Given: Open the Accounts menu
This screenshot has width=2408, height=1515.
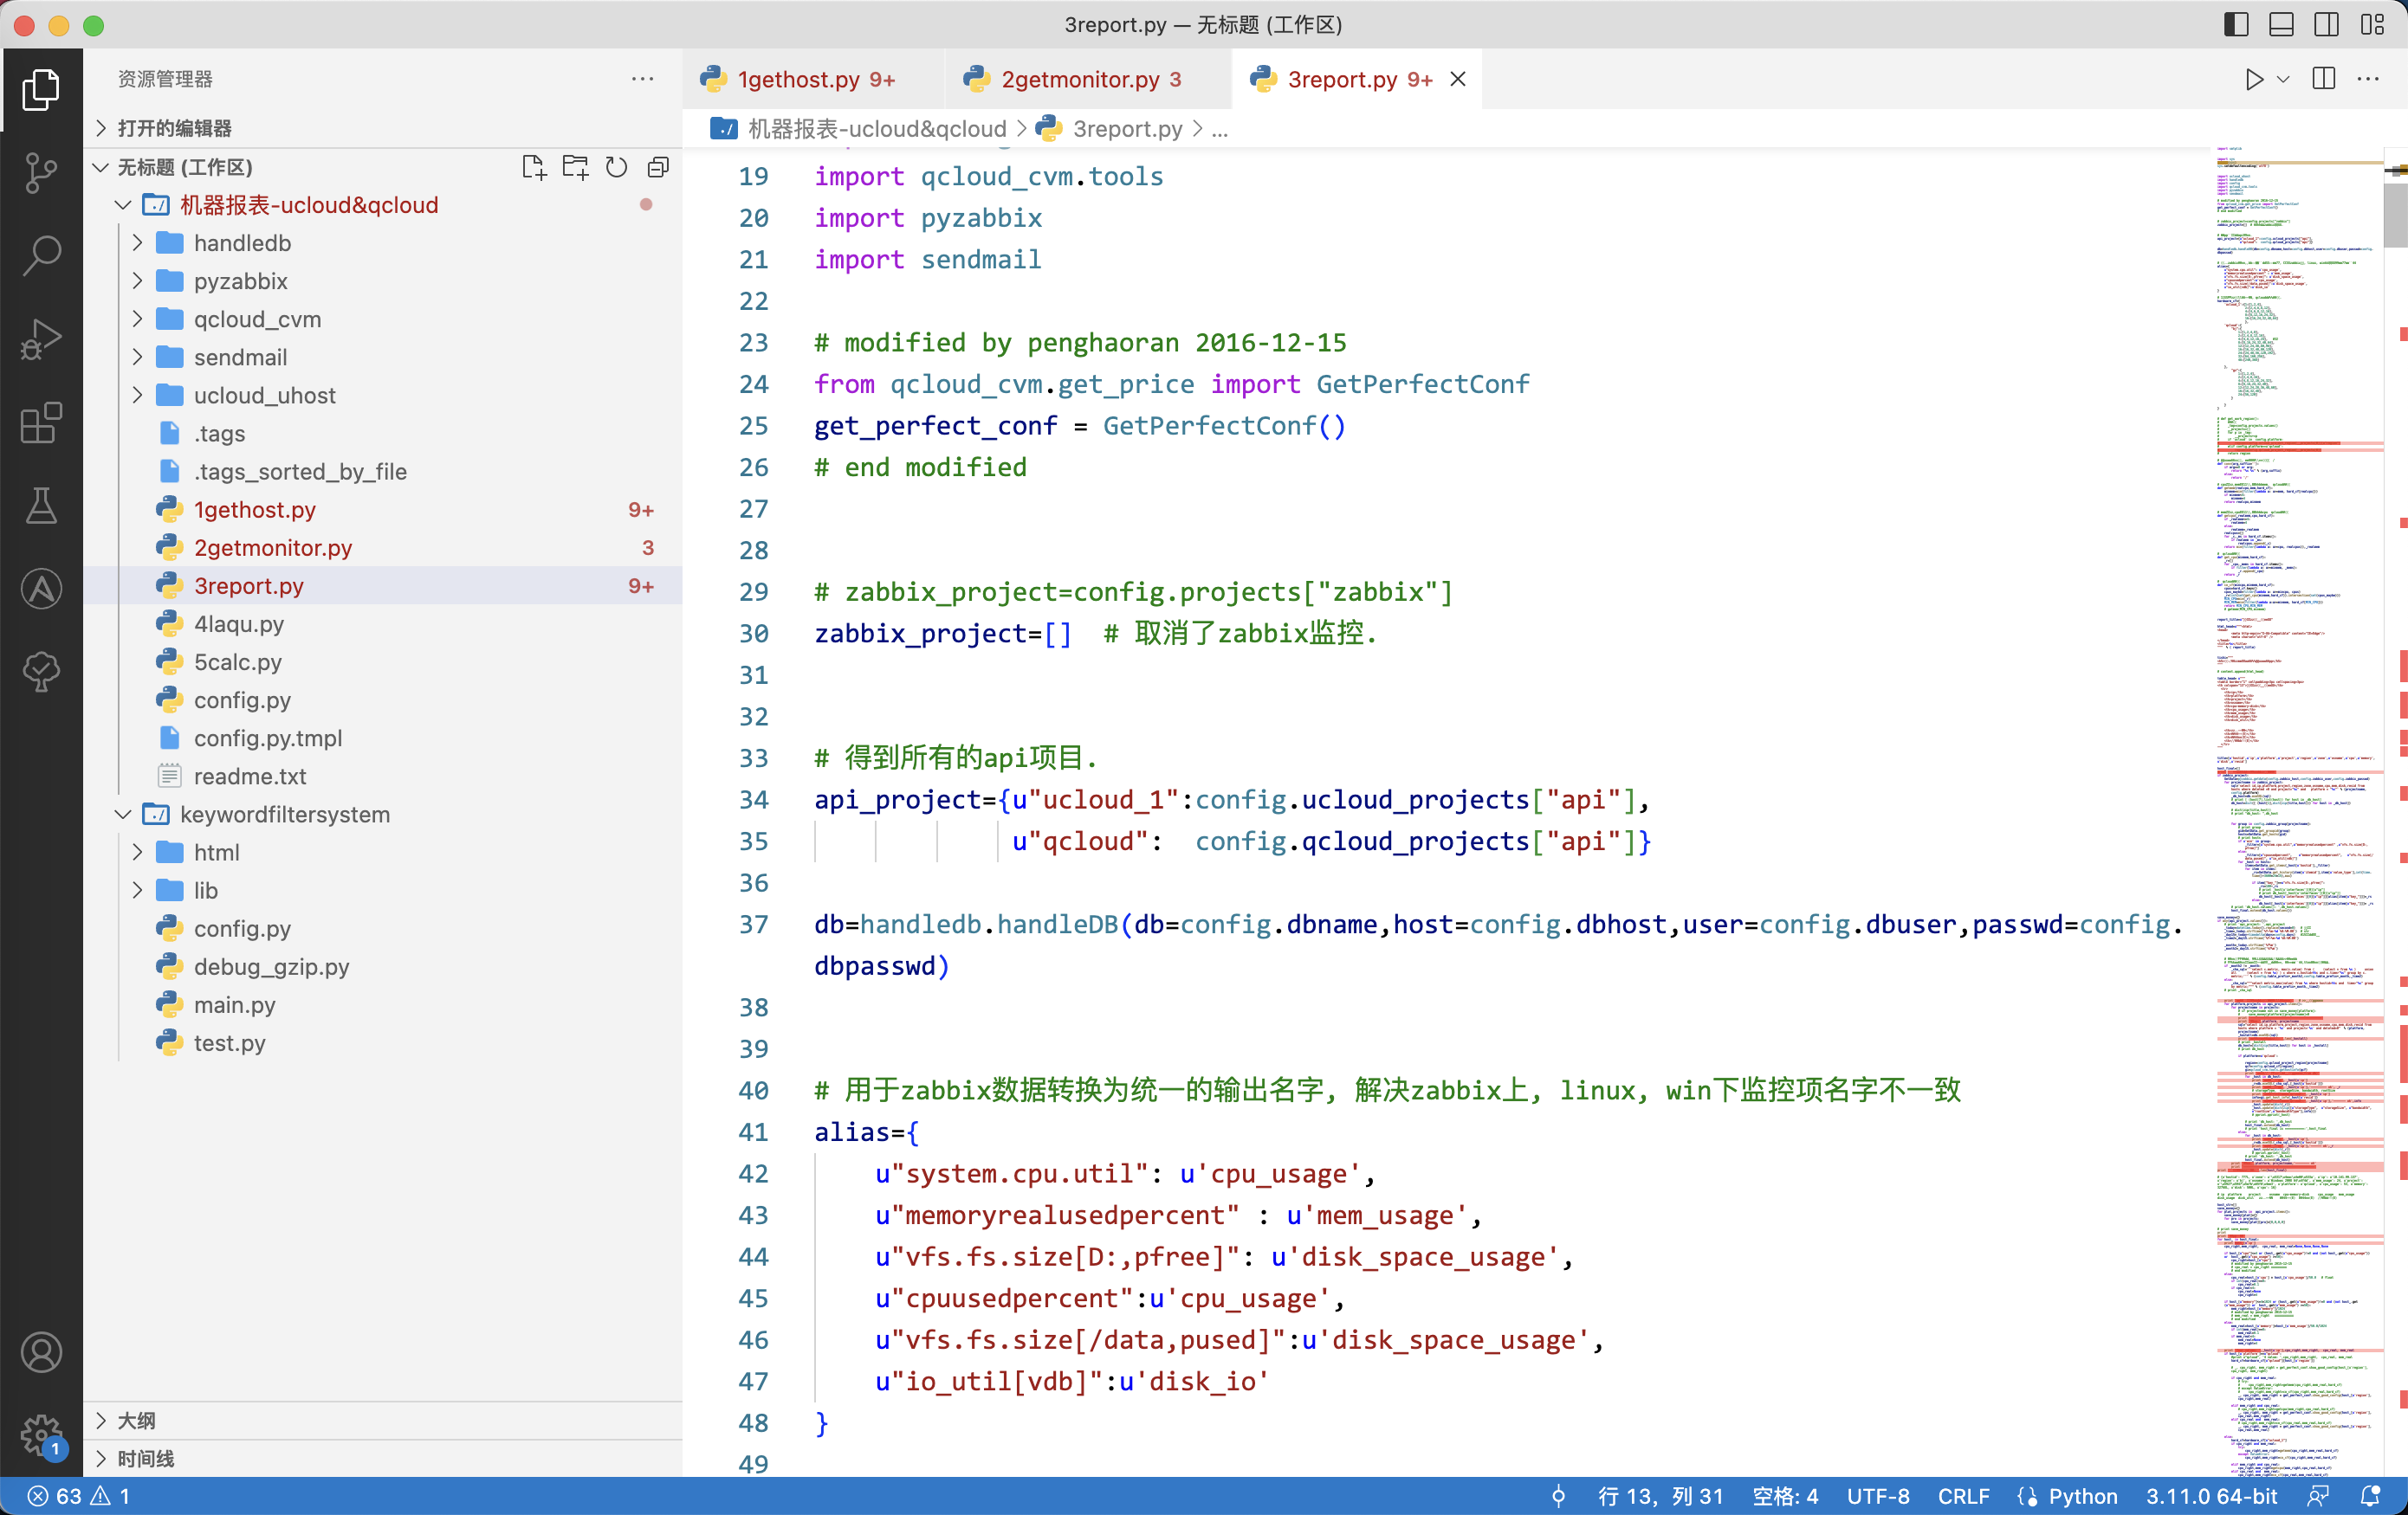Looking at the screenshot, I should tap(41, 1352).
